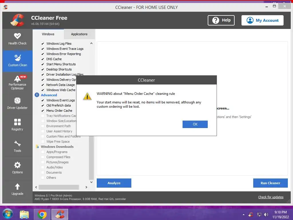Image resolution: width=293 pixels, height=220 pixels.
Task: Open the Help button
Action: click(221, 20)
